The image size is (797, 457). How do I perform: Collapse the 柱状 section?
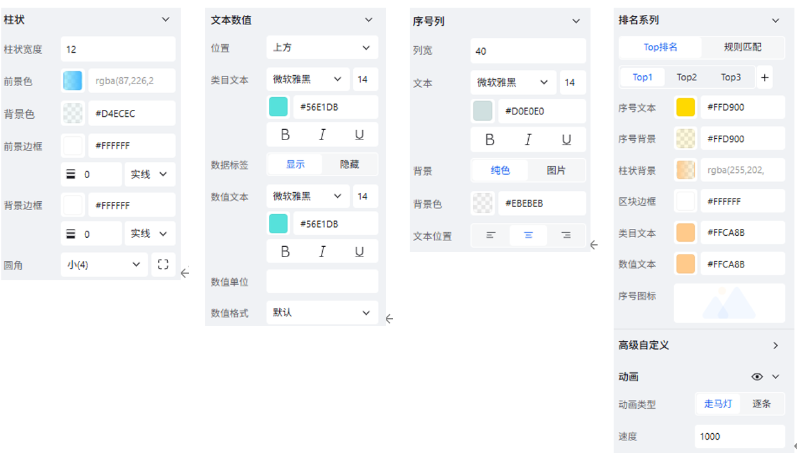pos(165,20)
